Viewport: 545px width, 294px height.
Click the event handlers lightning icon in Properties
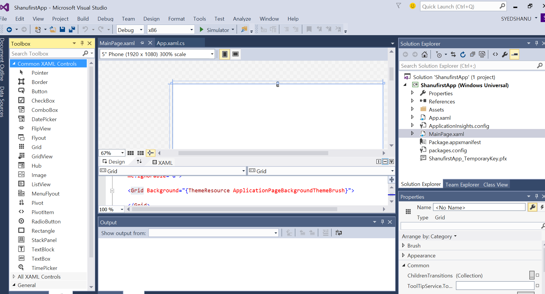542,207
